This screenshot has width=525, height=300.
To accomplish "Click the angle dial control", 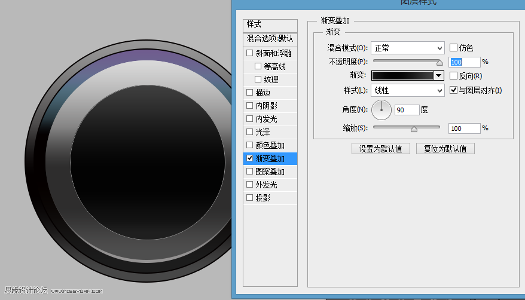I will [x=381, y=110].
